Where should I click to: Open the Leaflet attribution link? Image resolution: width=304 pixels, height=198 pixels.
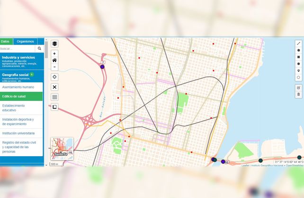click(x=245, y=165)
